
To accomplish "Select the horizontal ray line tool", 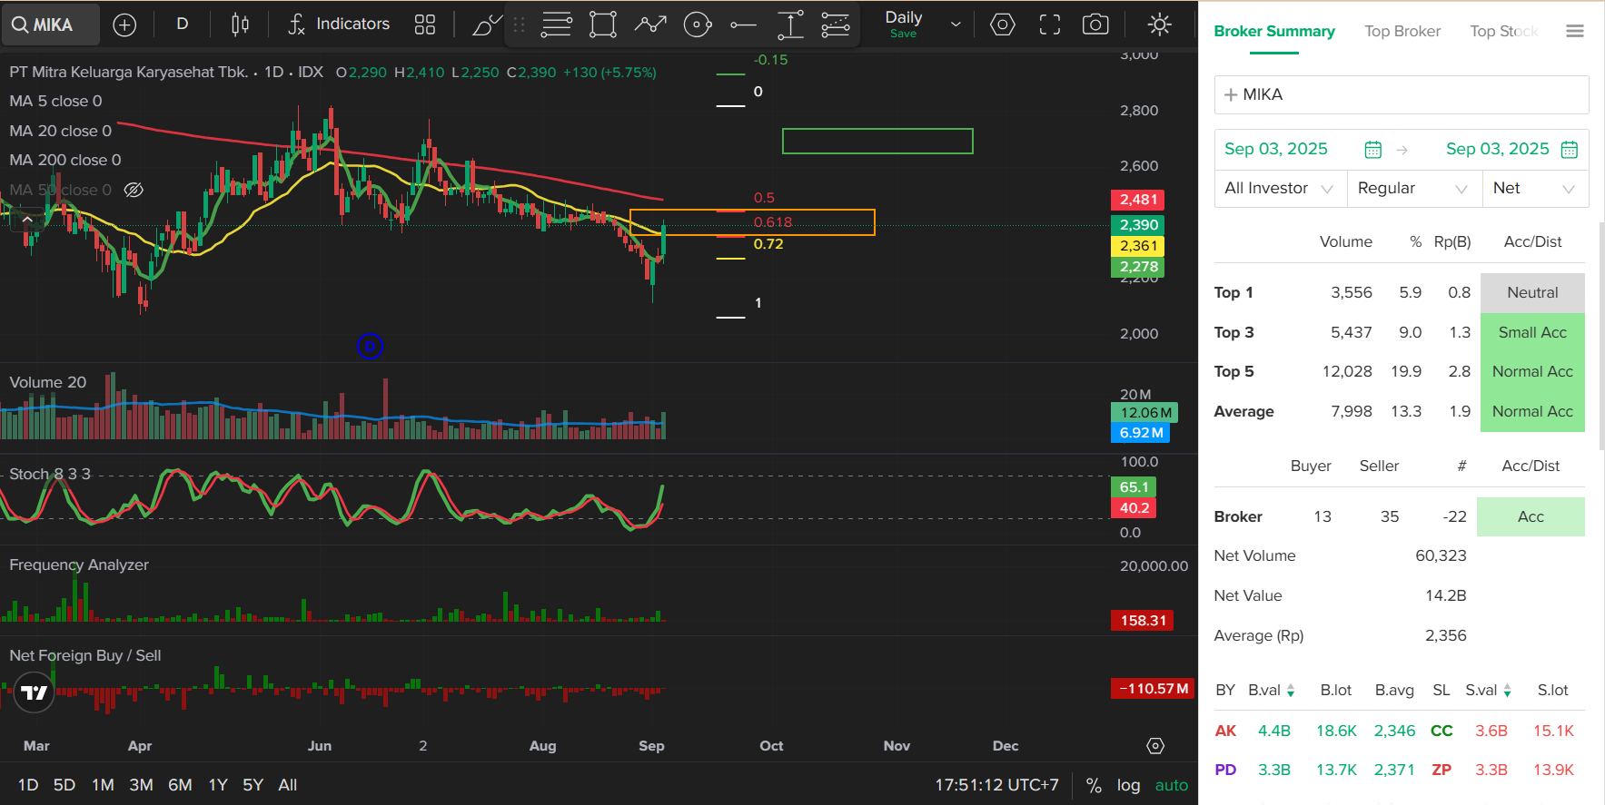I will click(743, 25).
